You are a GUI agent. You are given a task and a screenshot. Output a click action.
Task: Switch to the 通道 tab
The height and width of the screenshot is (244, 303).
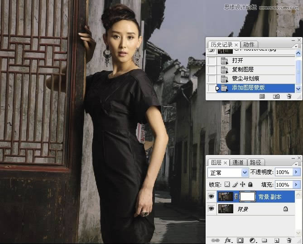point(238,162)
